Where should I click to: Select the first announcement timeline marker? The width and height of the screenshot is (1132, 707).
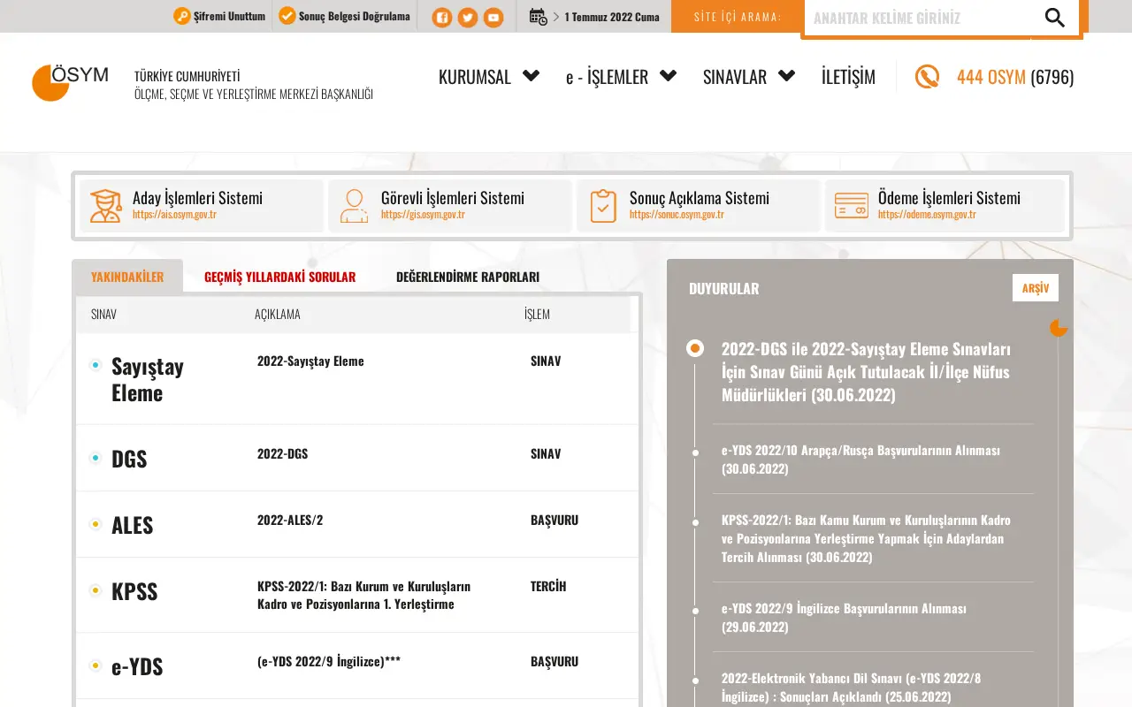tap(695, 348)
